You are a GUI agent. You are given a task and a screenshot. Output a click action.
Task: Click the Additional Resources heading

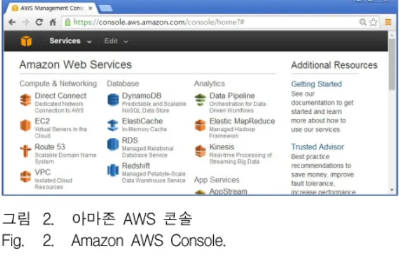coord(334,65)
